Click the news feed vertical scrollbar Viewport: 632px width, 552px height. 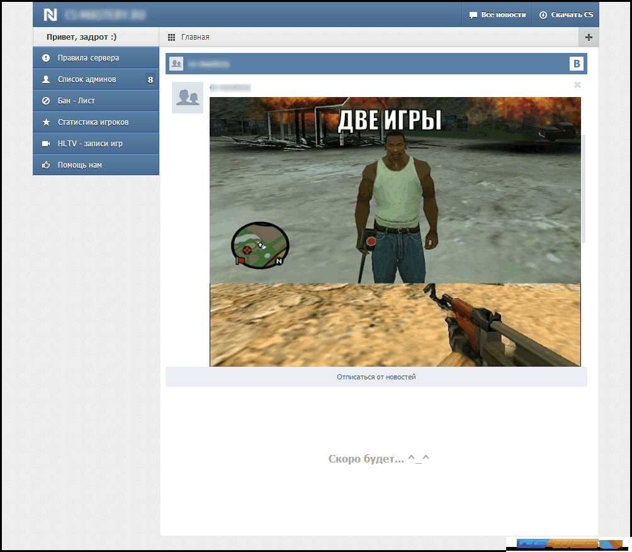tap(584, 189)
